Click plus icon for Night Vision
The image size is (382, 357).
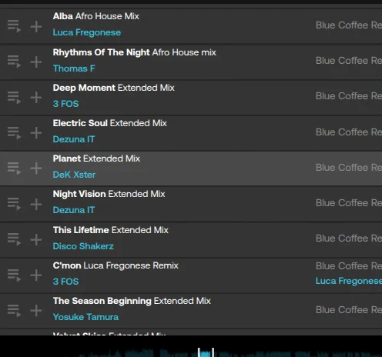(36, 204)
